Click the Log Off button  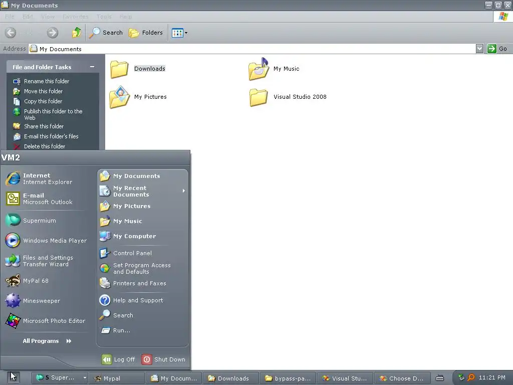pyautogui.click(x=118, y=359)
